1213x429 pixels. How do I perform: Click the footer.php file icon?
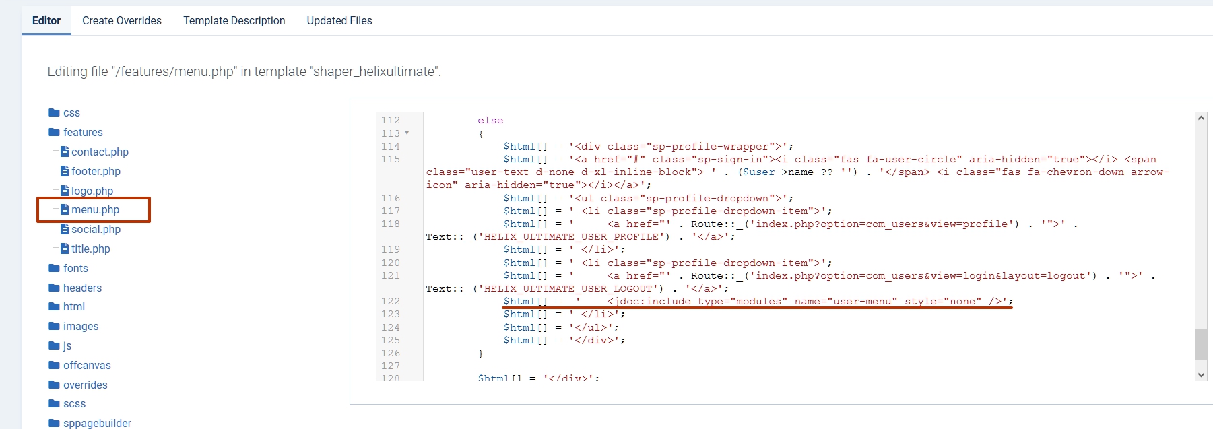[x=65, y=171]
